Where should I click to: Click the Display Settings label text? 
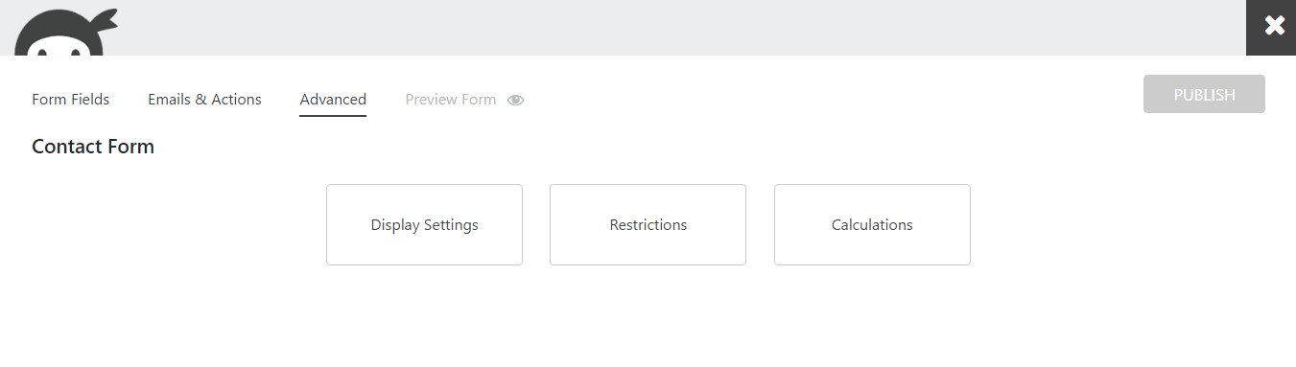[424, 225]
